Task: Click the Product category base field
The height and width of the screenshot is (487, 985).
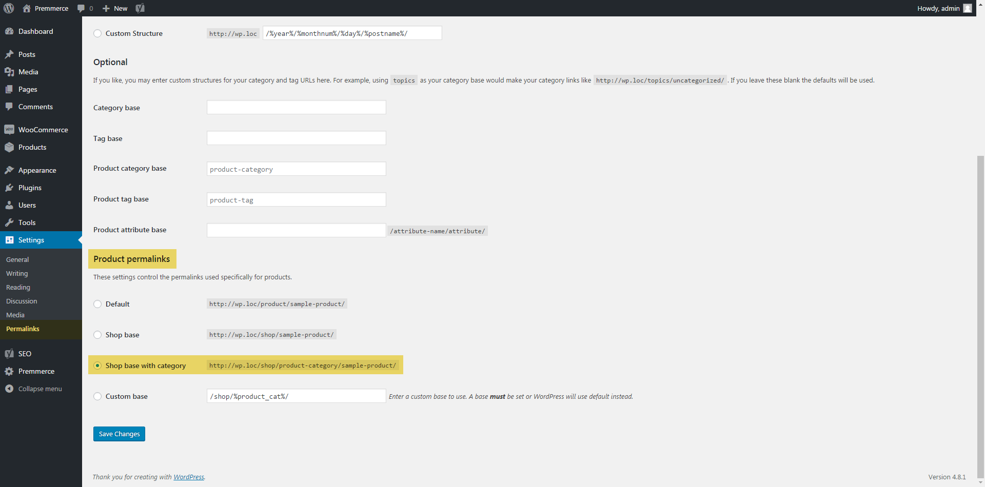Action: (296, 169)
